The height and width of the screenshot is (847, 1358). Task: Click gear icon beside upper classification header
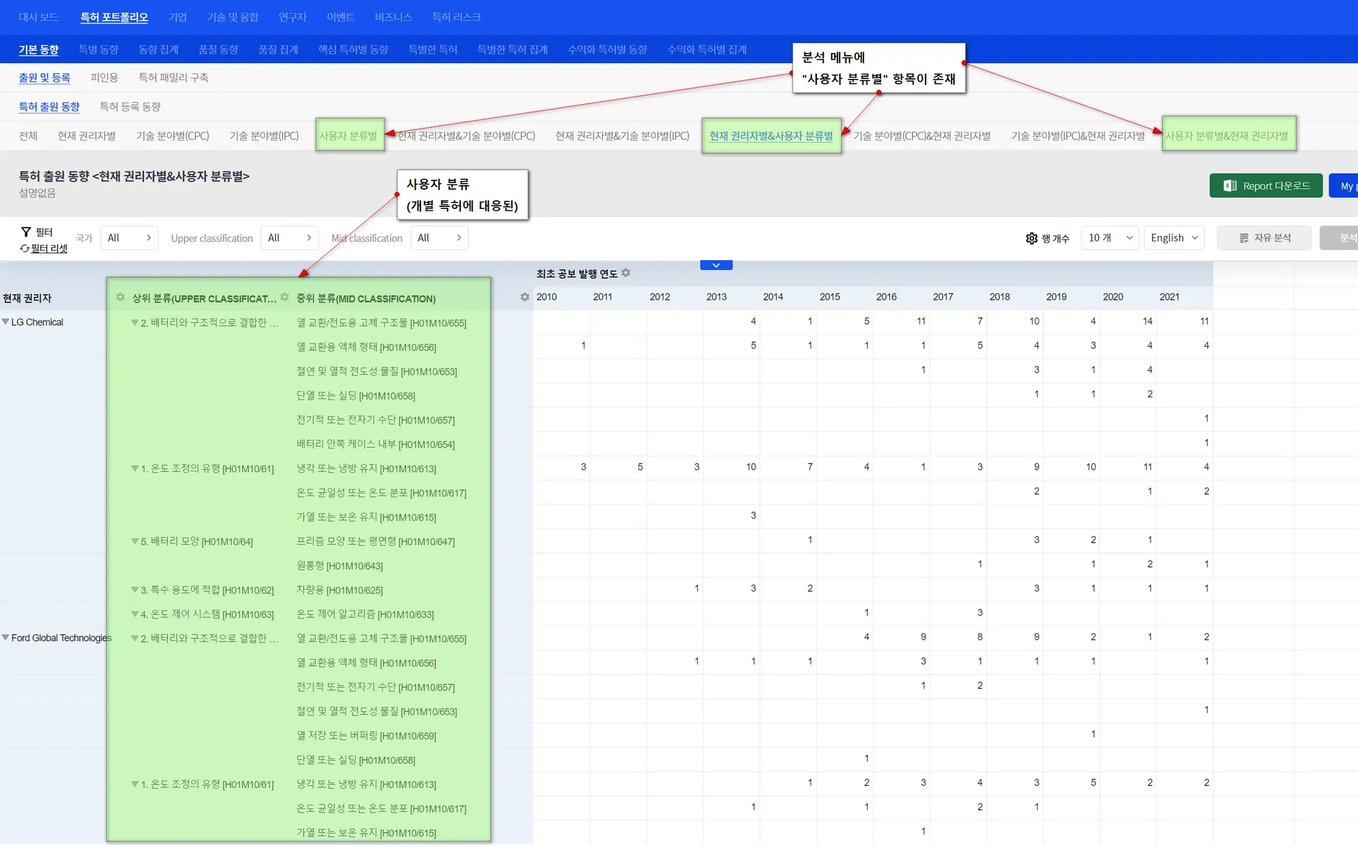pos(120,297)
